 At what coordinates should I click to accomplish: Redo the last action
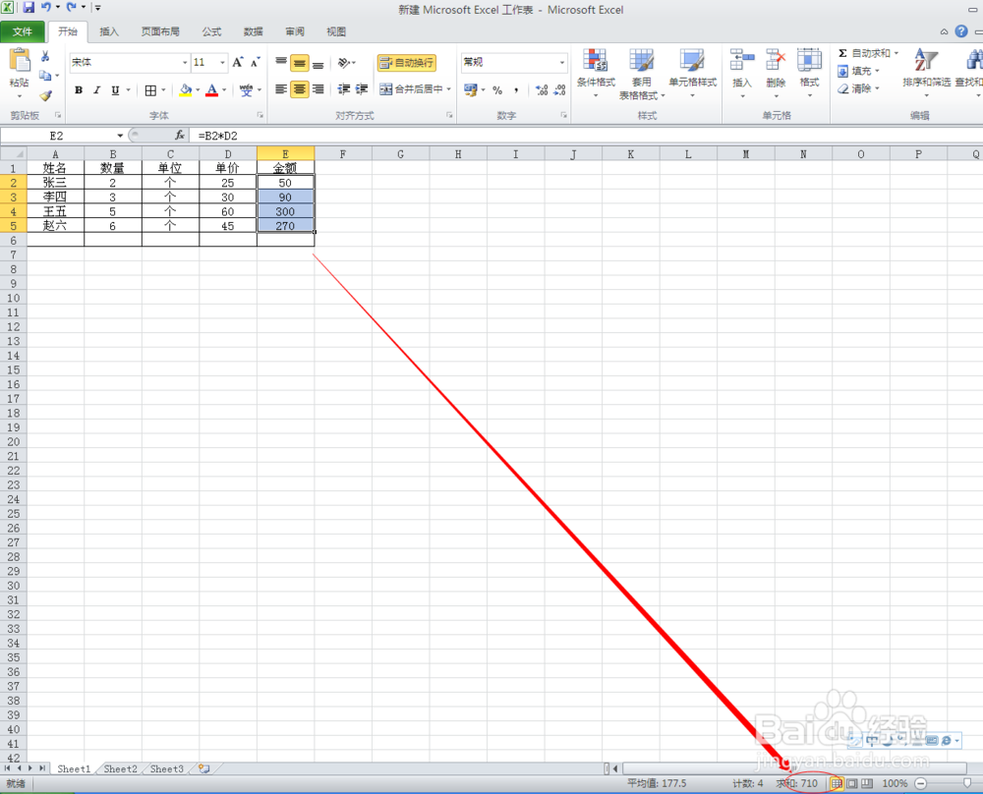[x=72, y=8]
